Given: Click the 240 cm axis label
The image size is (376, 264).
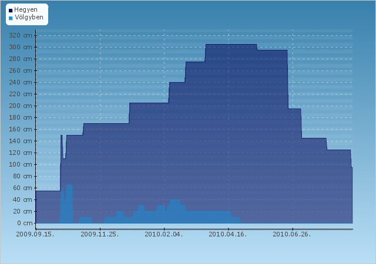Looking at the screenshot, I should [21, 82].
